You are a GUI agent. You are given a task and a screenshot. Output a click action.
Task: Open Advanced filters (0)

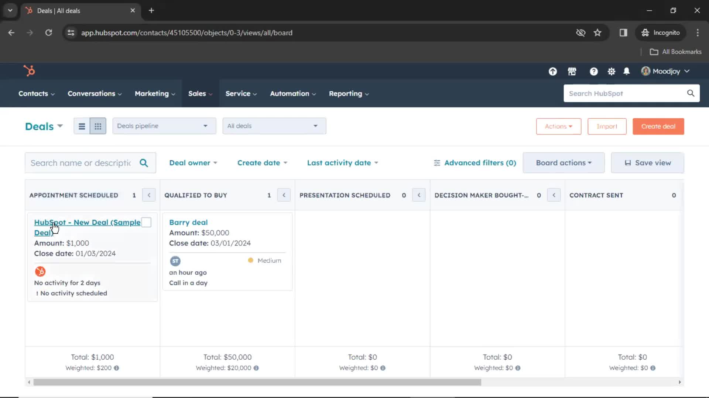click(475, 163)
